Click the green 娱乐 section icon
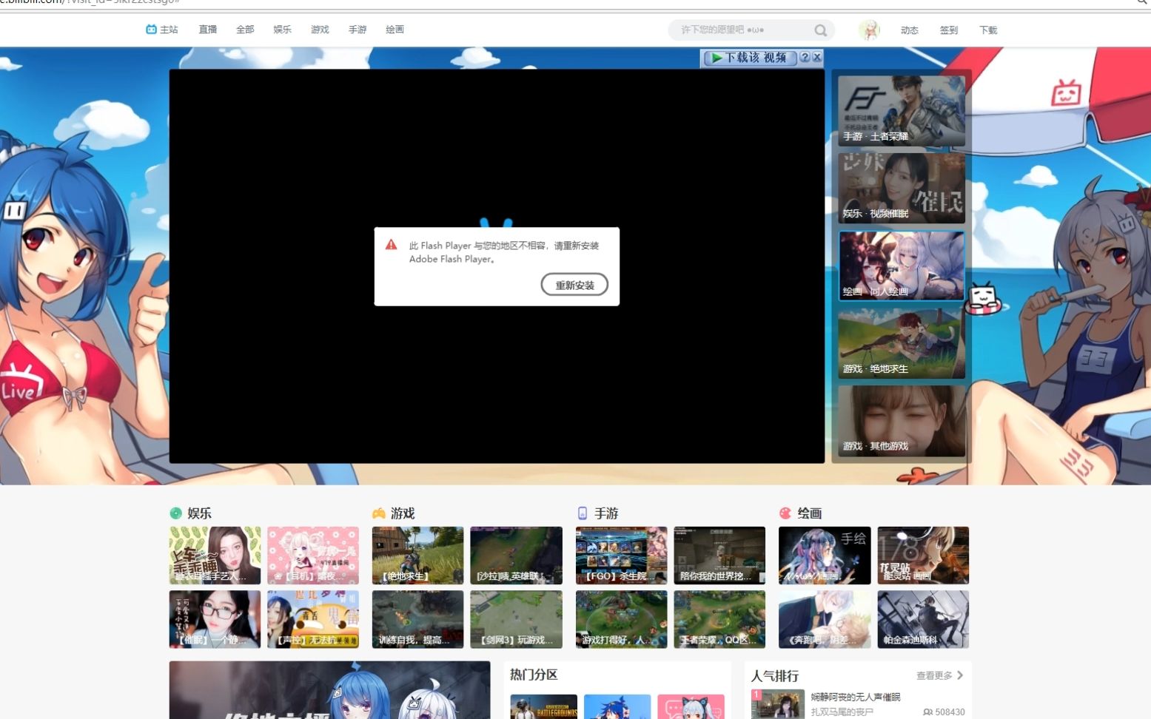 tap(175, 513)
